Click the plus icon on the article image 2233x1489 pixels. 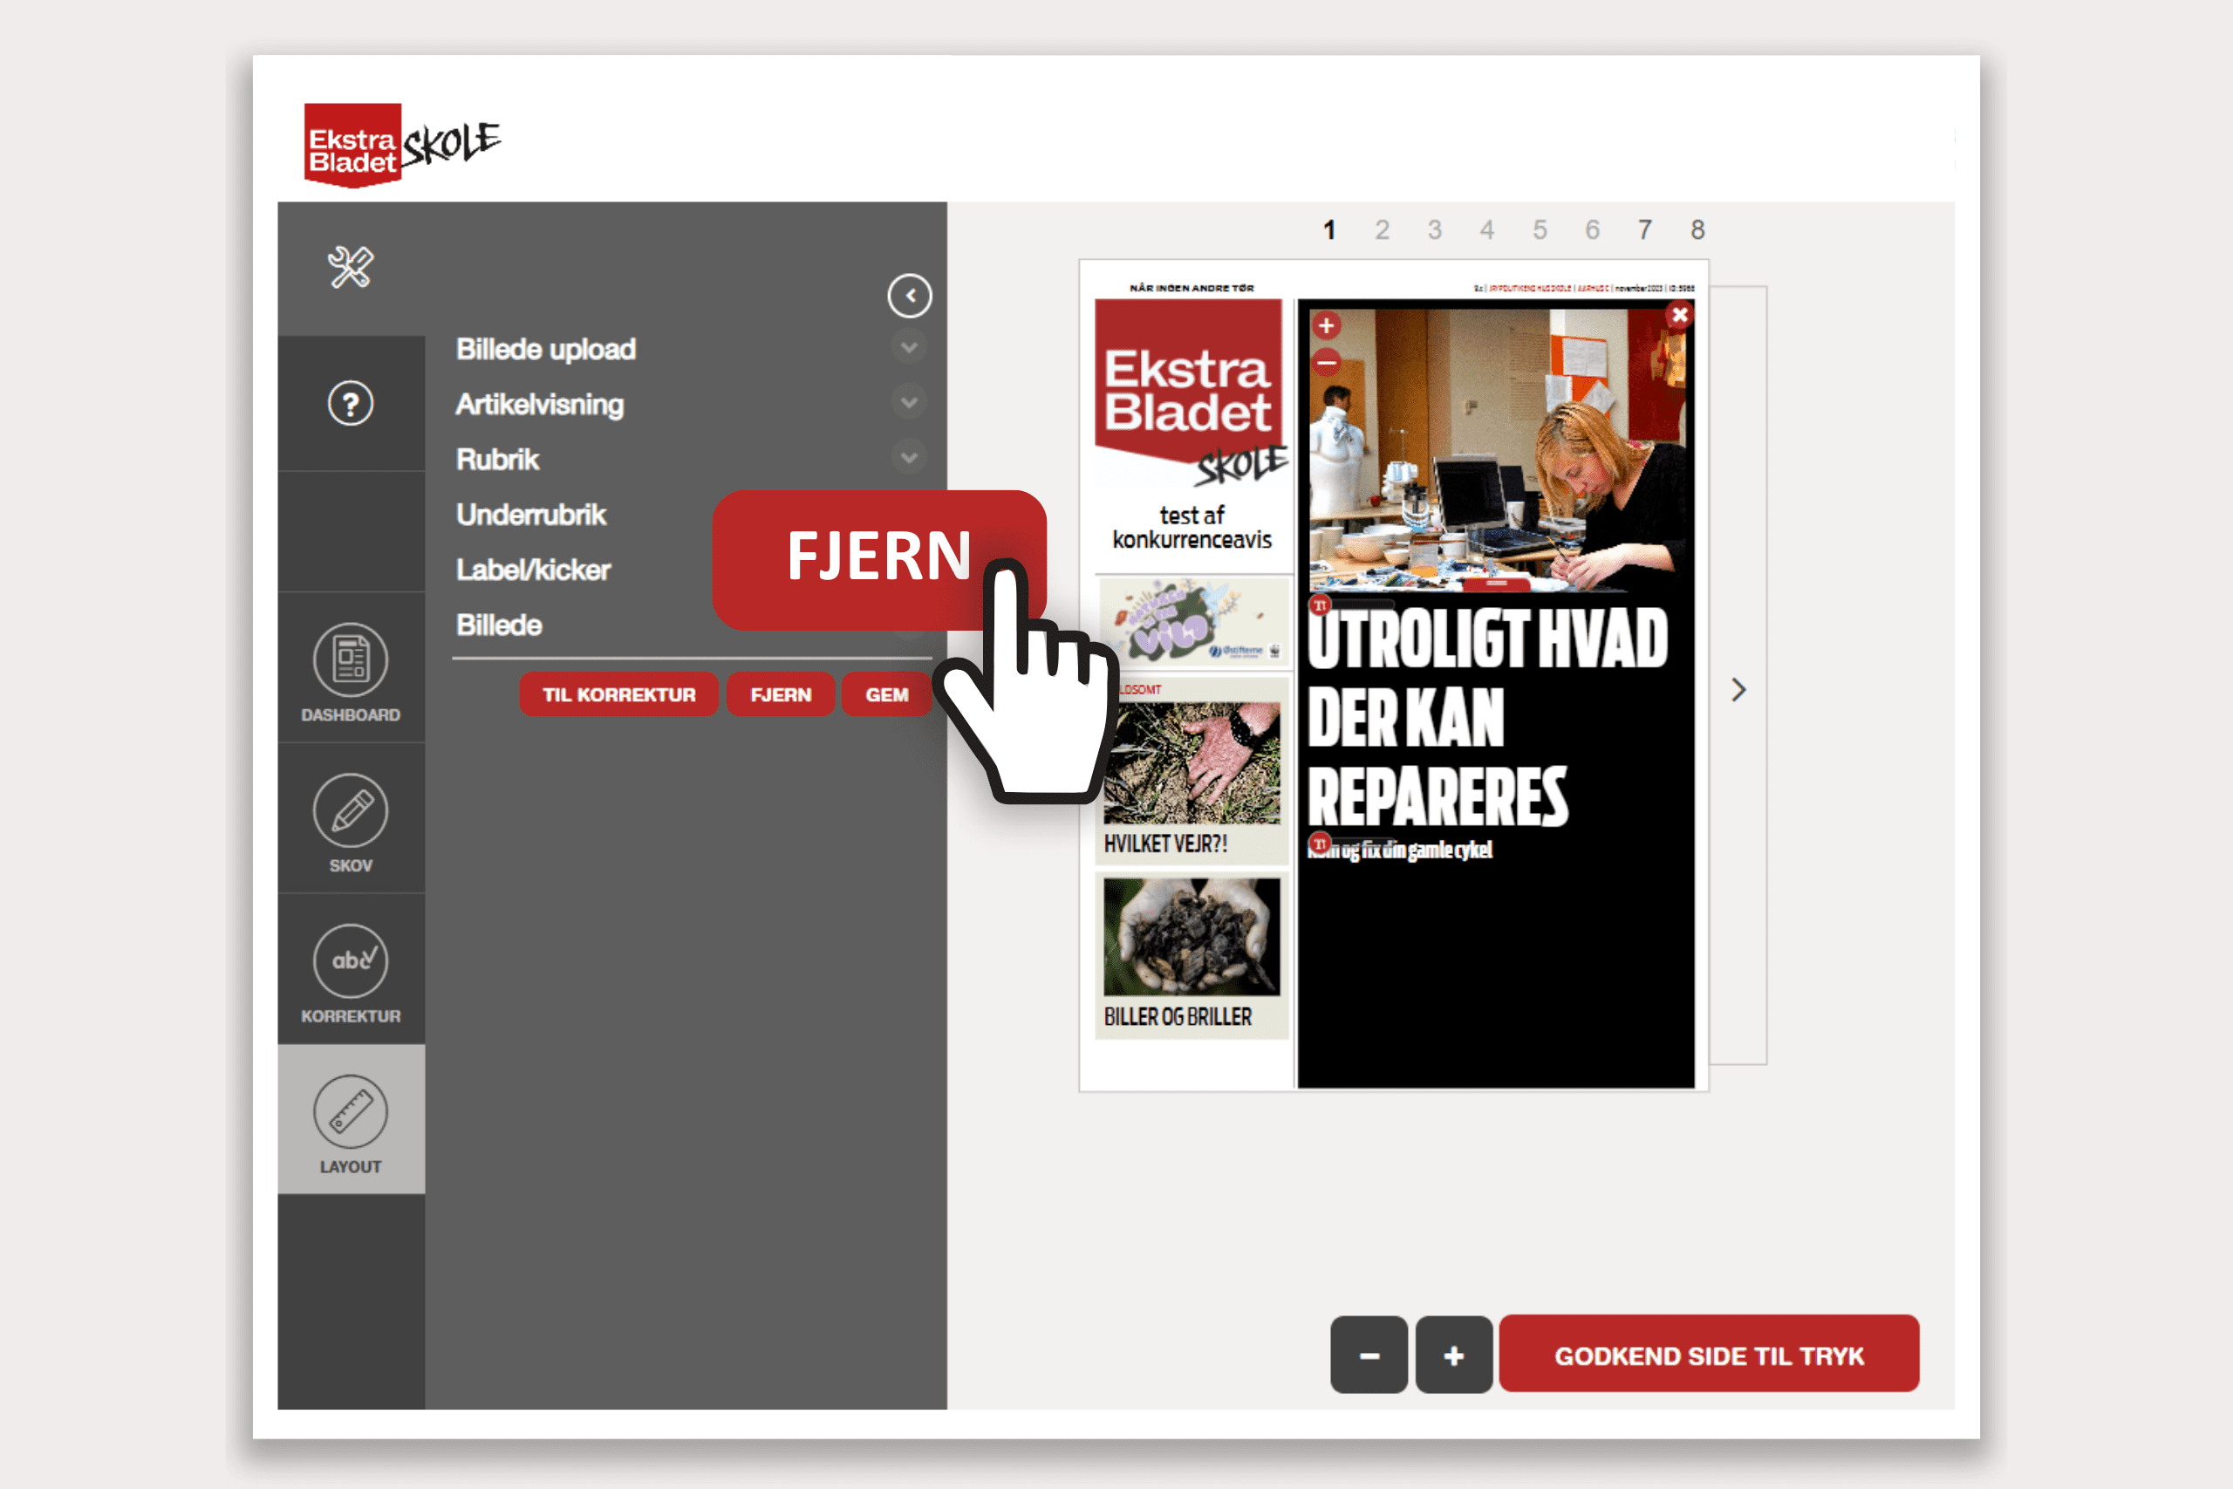(x=1327, y=325)
